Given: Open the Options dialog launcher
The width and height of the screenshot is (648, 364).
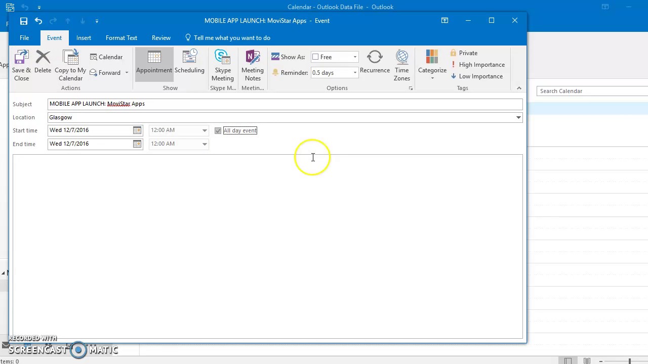Looking at the screenshot, I should click(411, 88).
